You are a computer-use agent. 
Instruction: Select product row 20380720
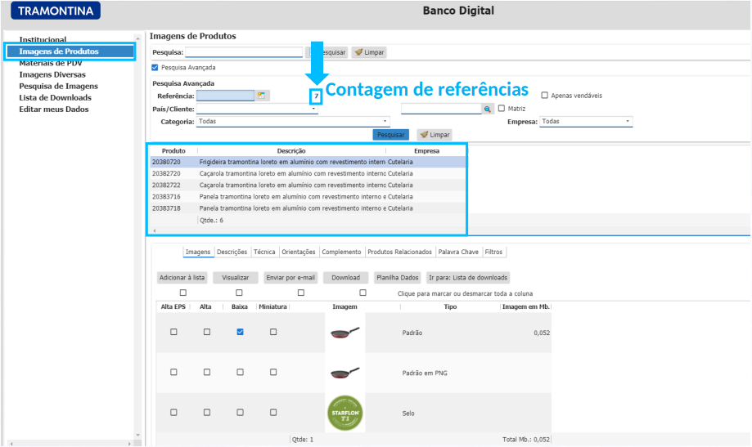point(308,162)
